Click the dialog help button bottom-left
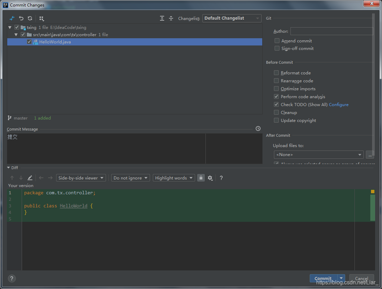This screenshot has width=382, height=289. click(12, 278)
